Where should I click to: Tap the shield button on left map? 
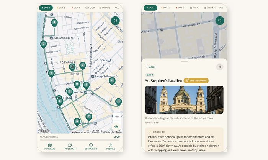(x=115, y=21)
